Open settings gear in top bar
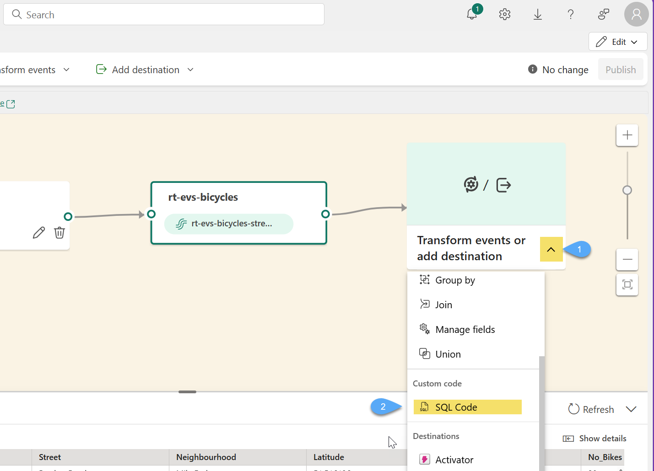 (505, 14)
